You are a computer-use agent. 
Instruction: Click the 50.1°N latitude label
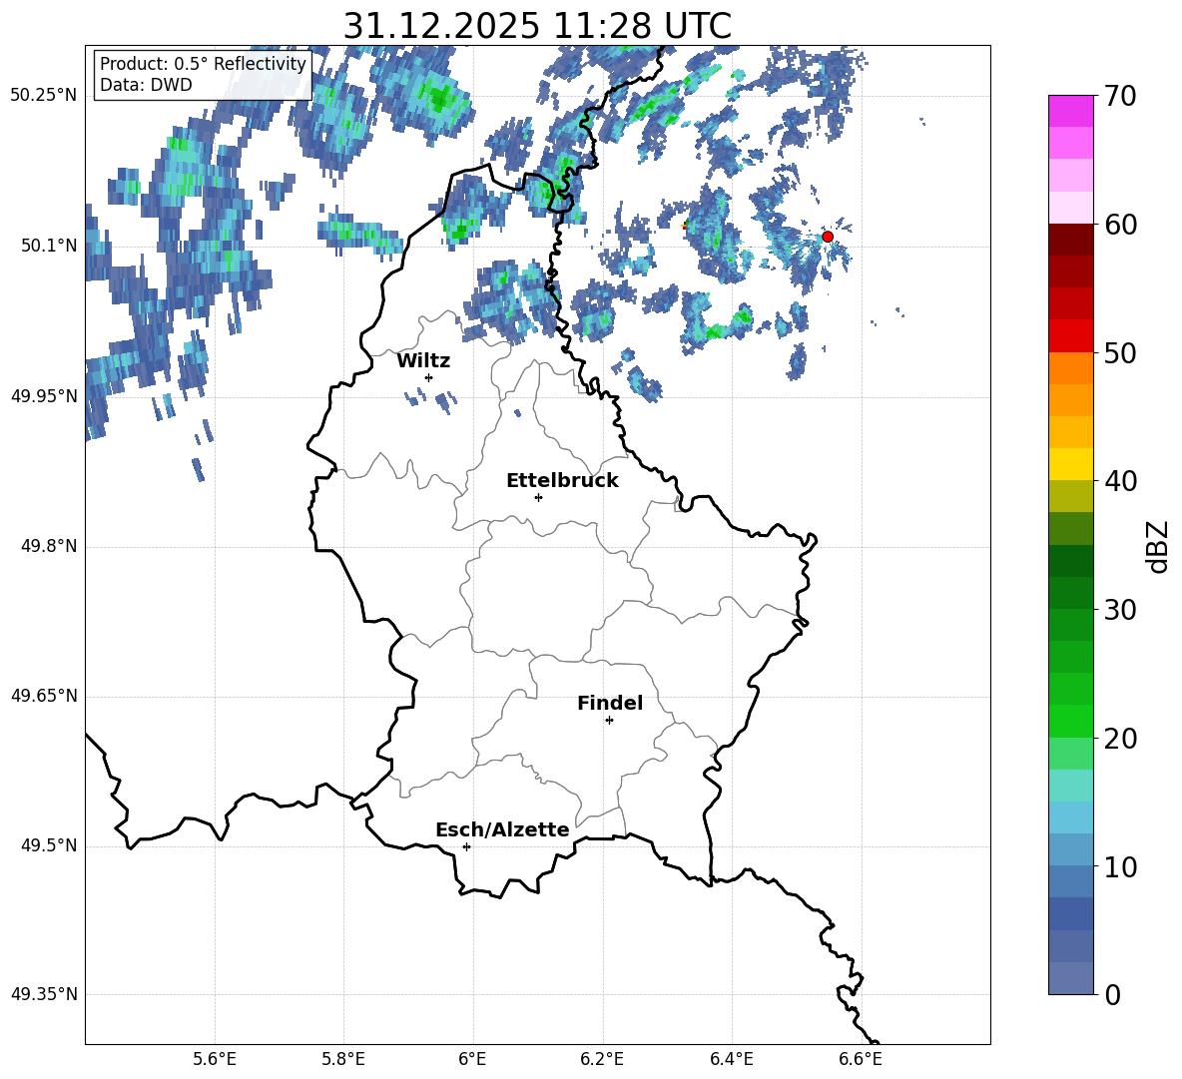49,246
